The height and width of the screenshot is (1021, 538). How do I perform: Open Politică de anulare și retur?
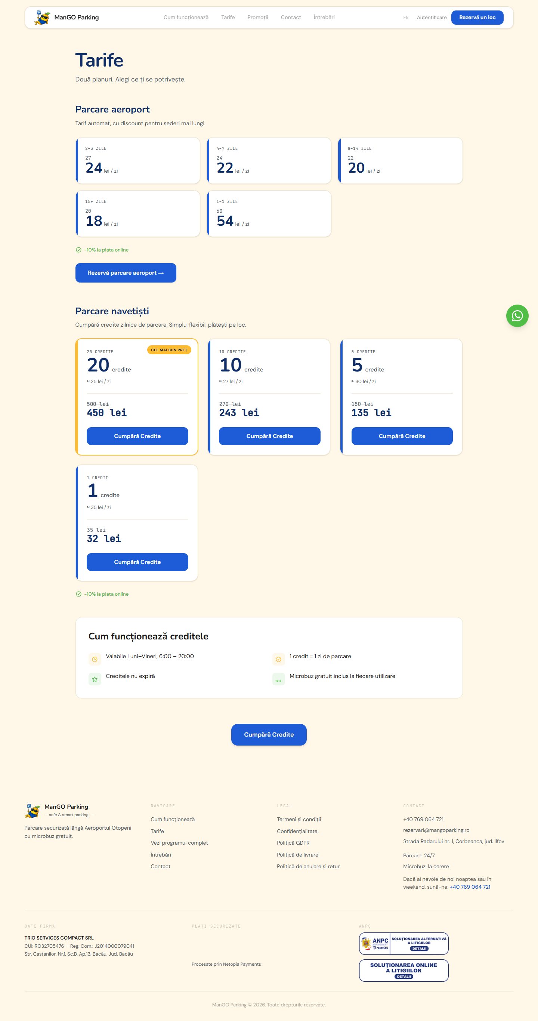[x=308, y=866]
